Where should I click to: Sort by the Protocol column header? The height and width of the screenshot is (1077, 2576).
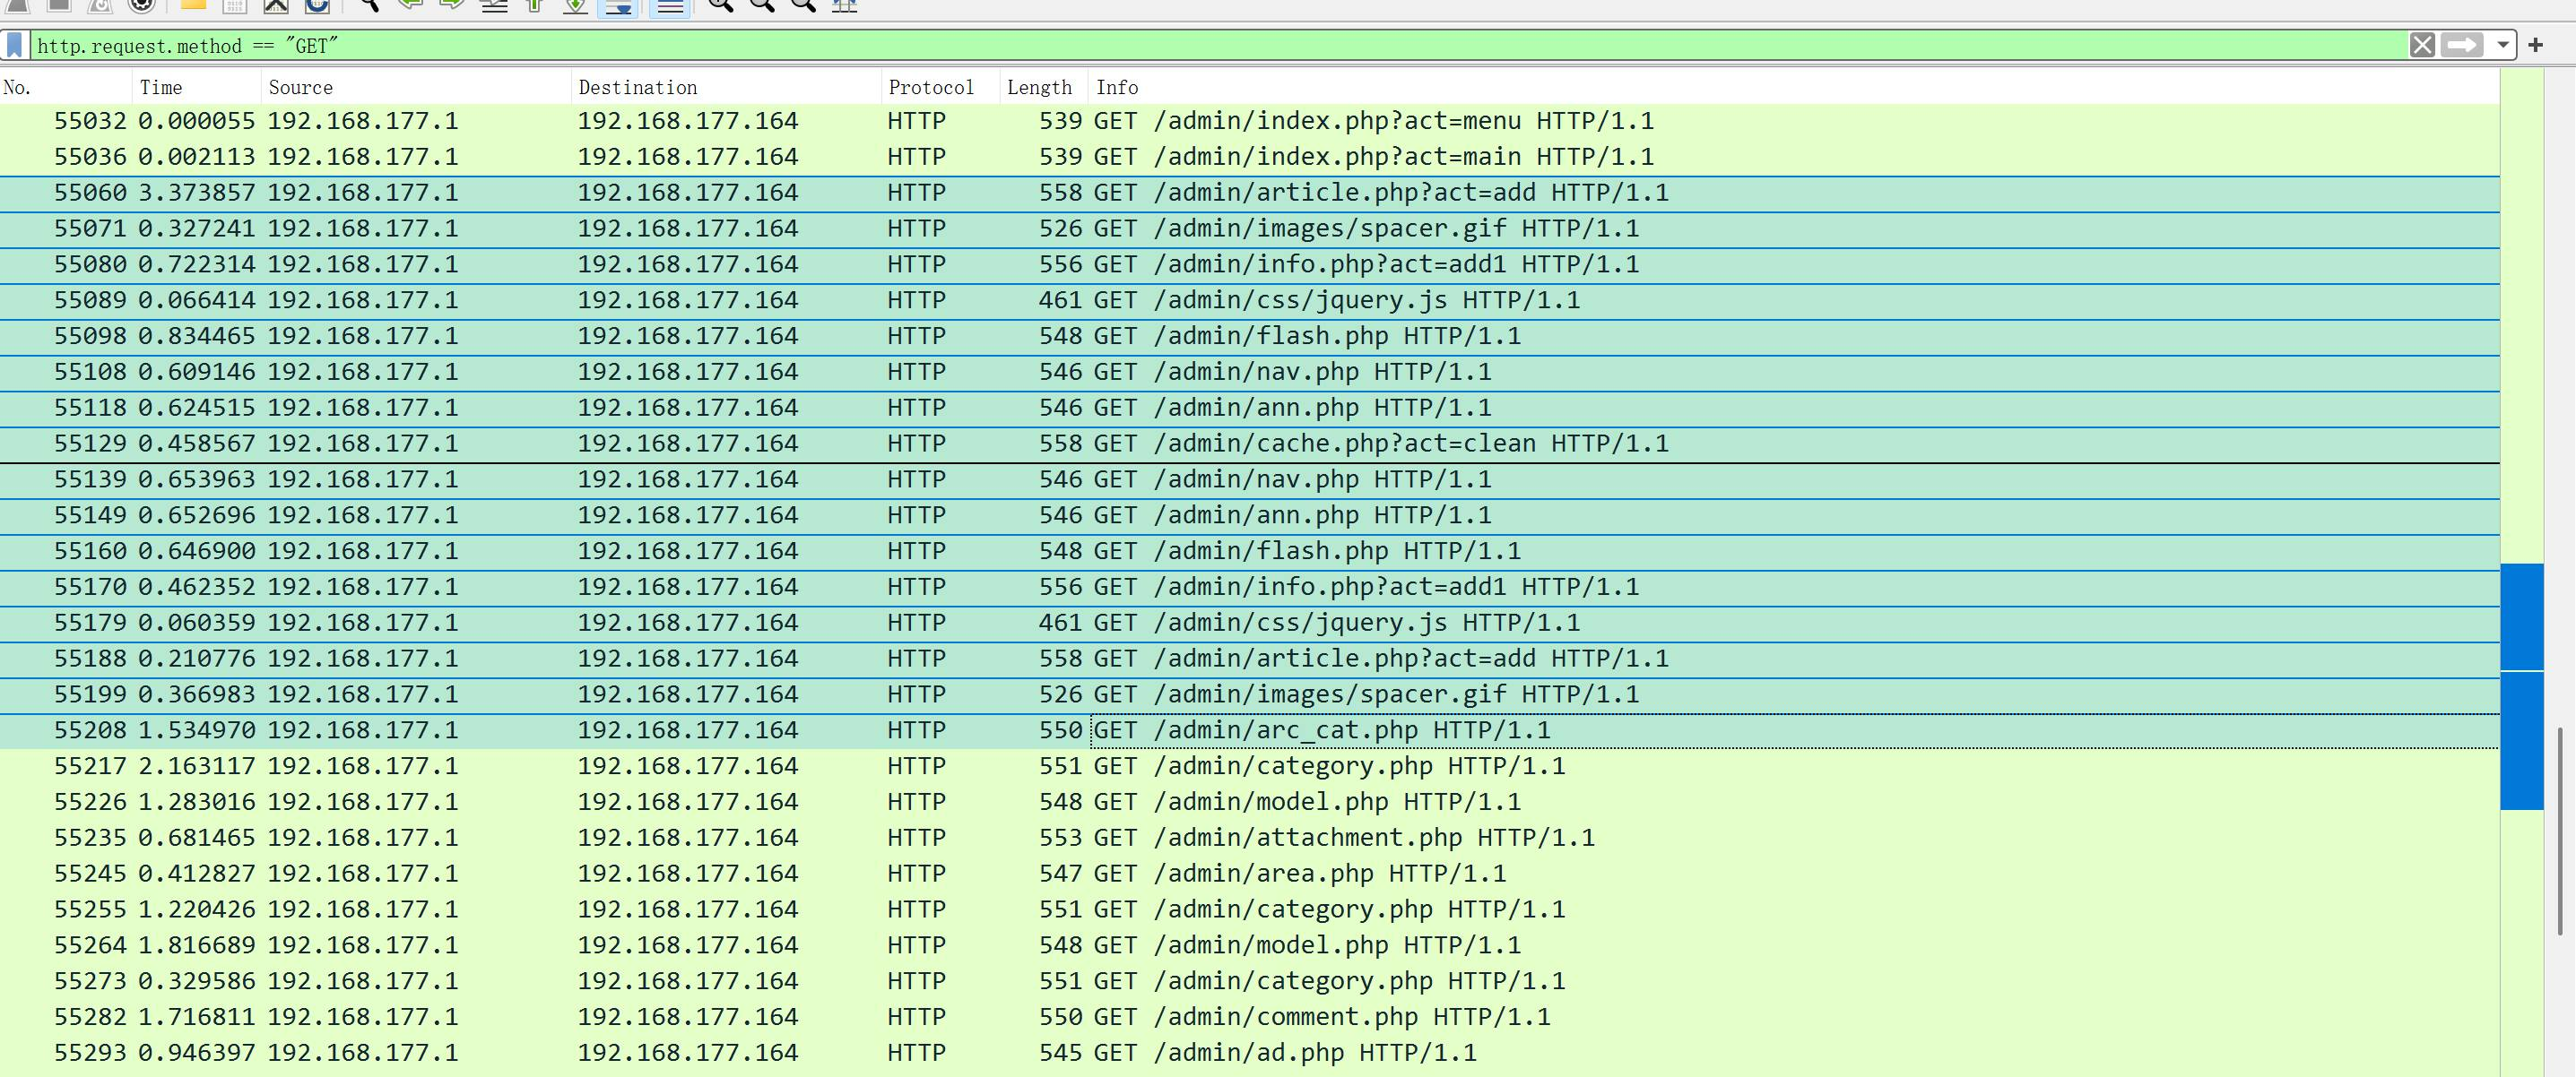click(941, 87)
